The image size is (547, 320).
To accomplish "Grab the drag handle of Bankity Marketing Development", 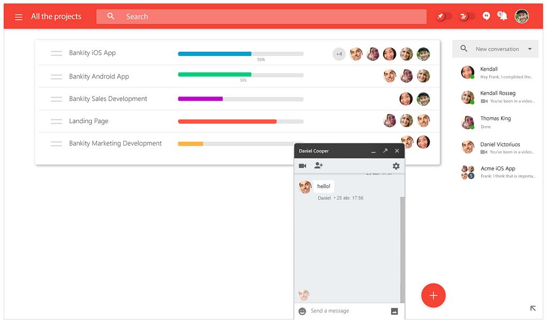I will coord(56,143).
